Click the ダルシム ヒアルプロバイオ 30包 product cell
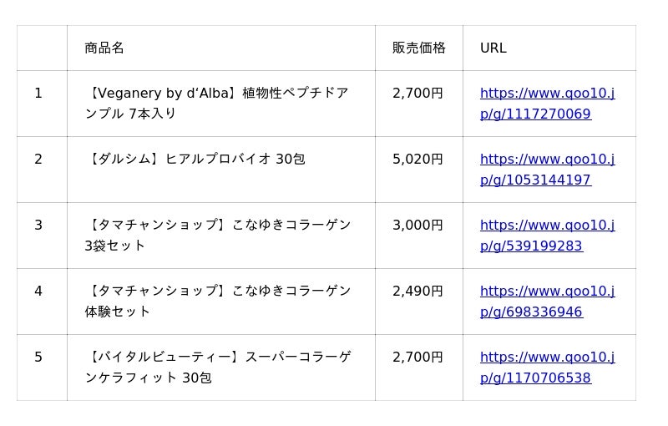668x426 pixels. click(195, 159)
